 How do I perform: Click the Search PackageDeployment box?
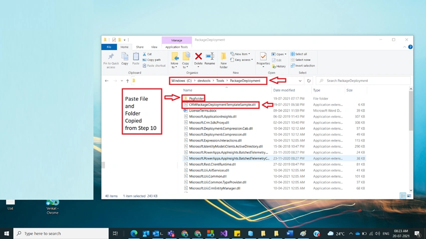(363, 81)
